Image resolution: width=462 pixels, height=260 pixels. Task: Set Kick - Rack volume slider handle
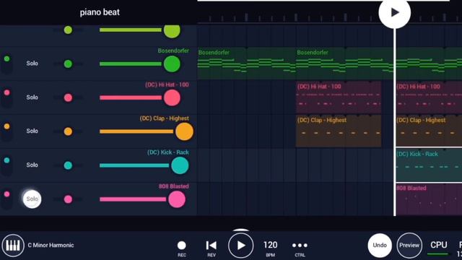pos(180,165)
